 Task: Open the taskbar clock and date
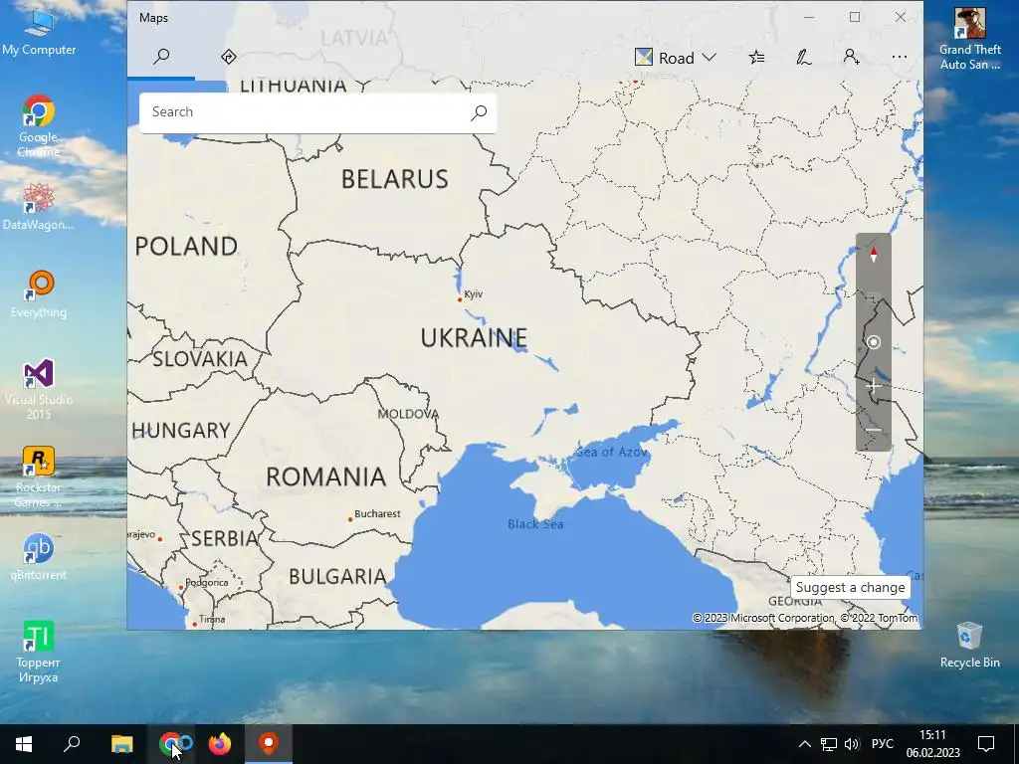click(932, 744)
